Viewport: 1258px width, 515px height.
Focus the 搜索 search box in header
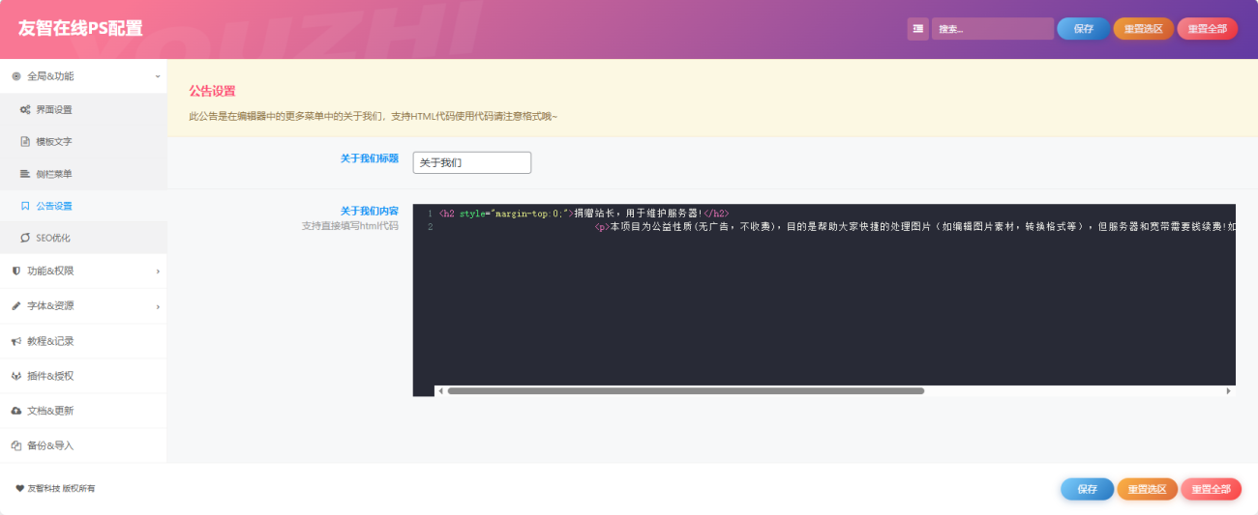coord(992,29)
